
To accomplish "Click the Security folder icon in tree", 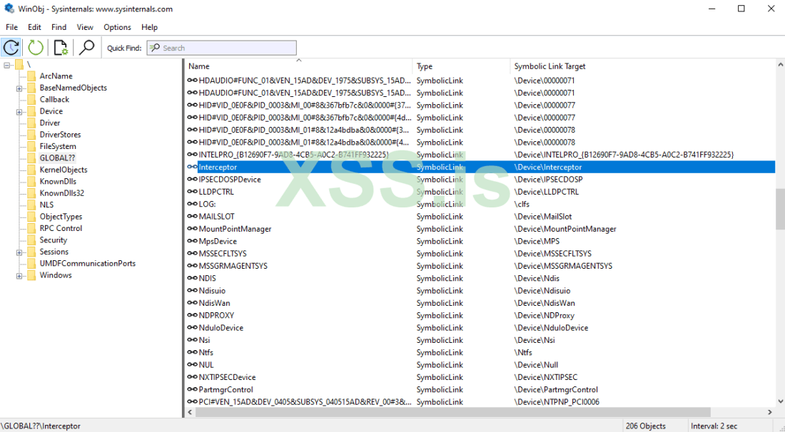I will coord(31,240).
